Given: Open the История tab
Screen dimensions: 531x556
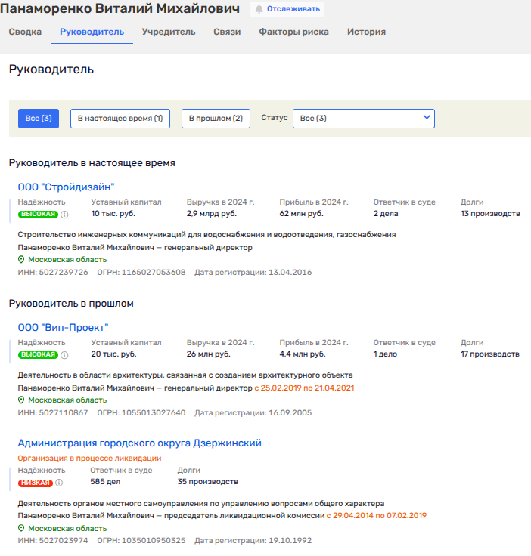Looking at the screenshot, I should (366, 32).
